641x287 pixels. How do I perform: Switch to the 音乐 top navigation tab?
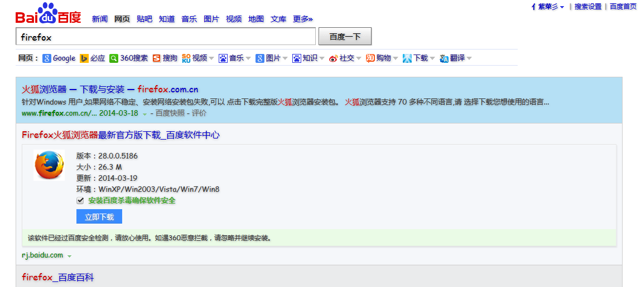189,19
